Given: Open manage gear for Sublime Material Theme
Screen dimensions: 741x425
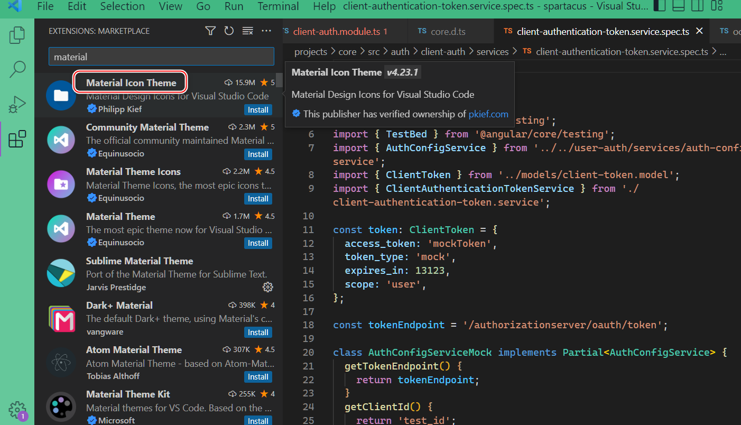Looking at the screenshot, I should point(268,287).
